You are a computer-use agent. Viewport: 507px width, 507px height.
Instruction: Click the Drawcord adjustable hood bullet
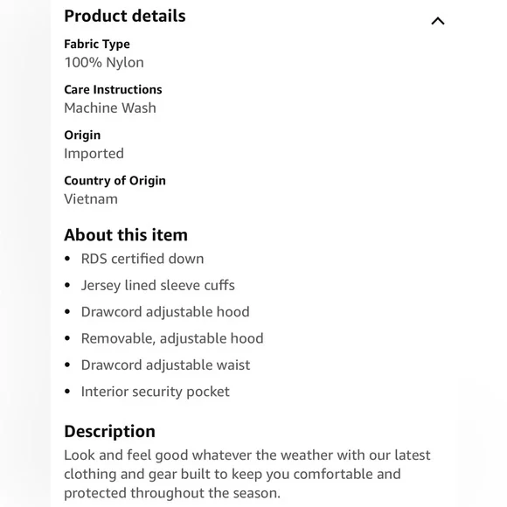(x=165, y=312)
